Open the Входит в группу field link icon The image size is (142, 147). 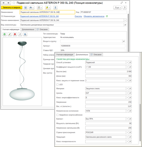[124, 41]
